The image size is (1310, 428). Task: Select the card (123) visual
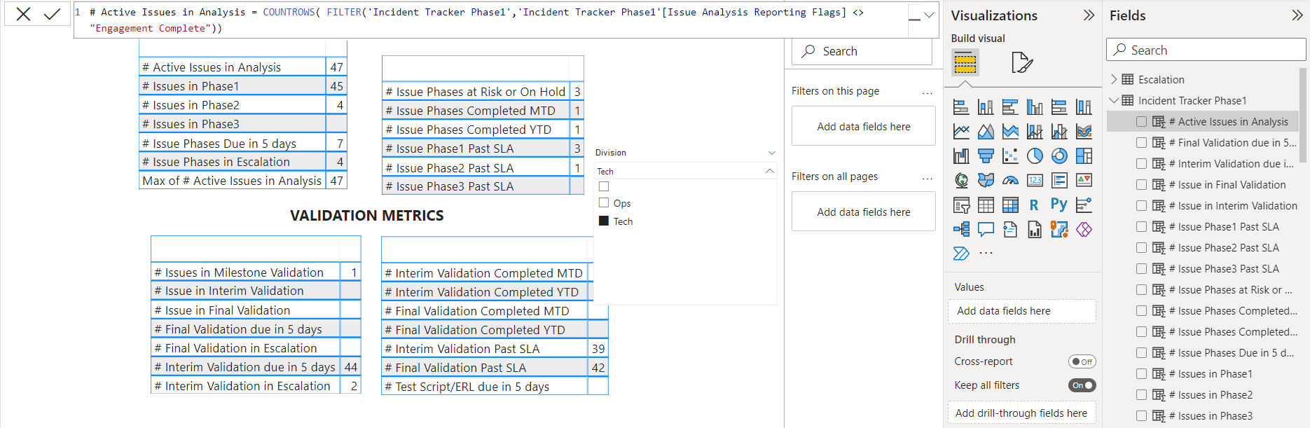click(x=1035, y=181)
